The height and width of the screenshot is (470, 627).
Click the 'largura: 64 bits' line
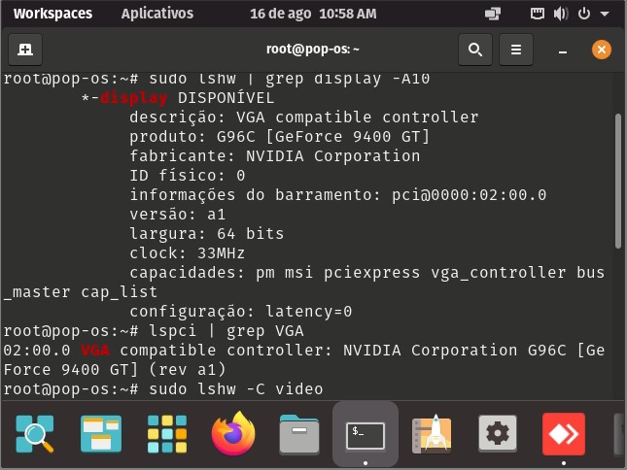[x=207, y=234]
